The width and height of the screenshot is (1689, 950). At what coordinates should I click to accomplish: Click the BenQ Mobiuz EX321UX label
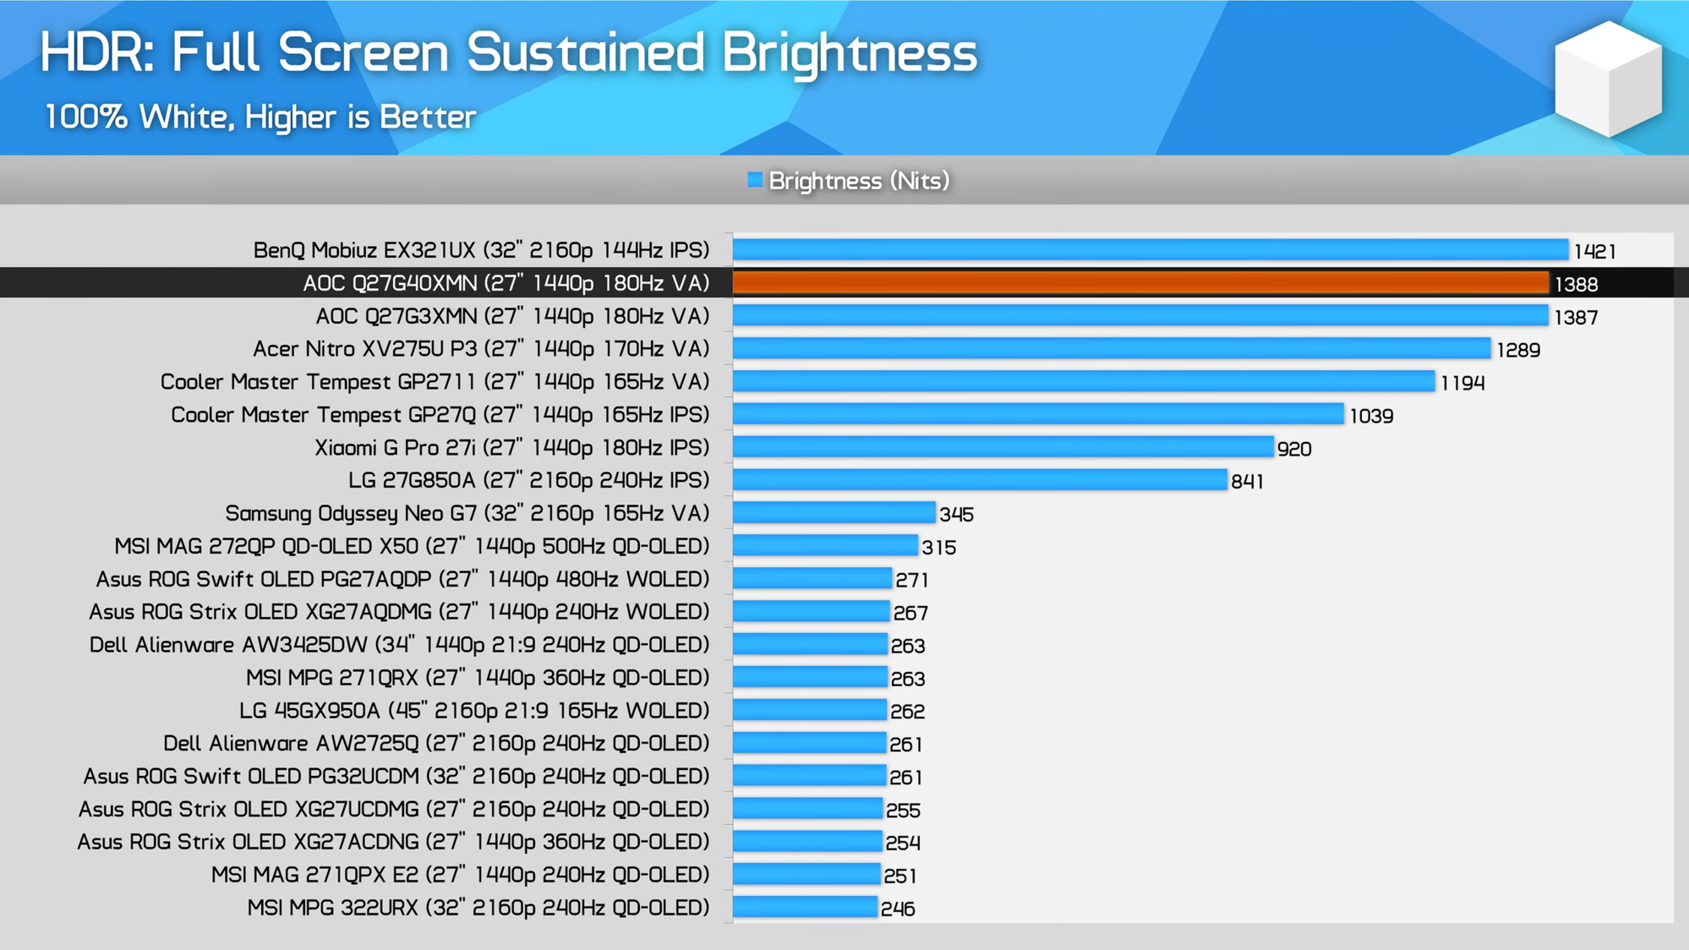481,250
